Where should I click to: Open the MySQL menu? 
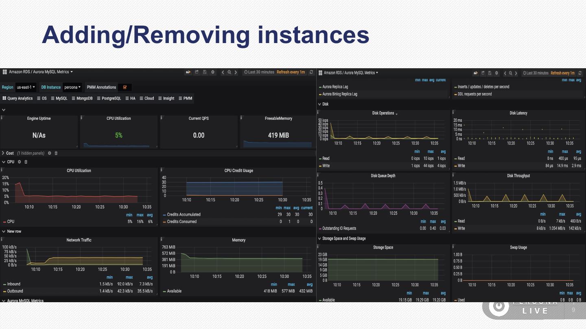59,98
